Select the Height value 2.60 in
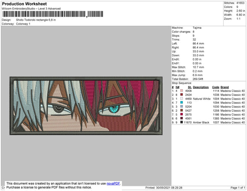 click(x=240, y=11)
